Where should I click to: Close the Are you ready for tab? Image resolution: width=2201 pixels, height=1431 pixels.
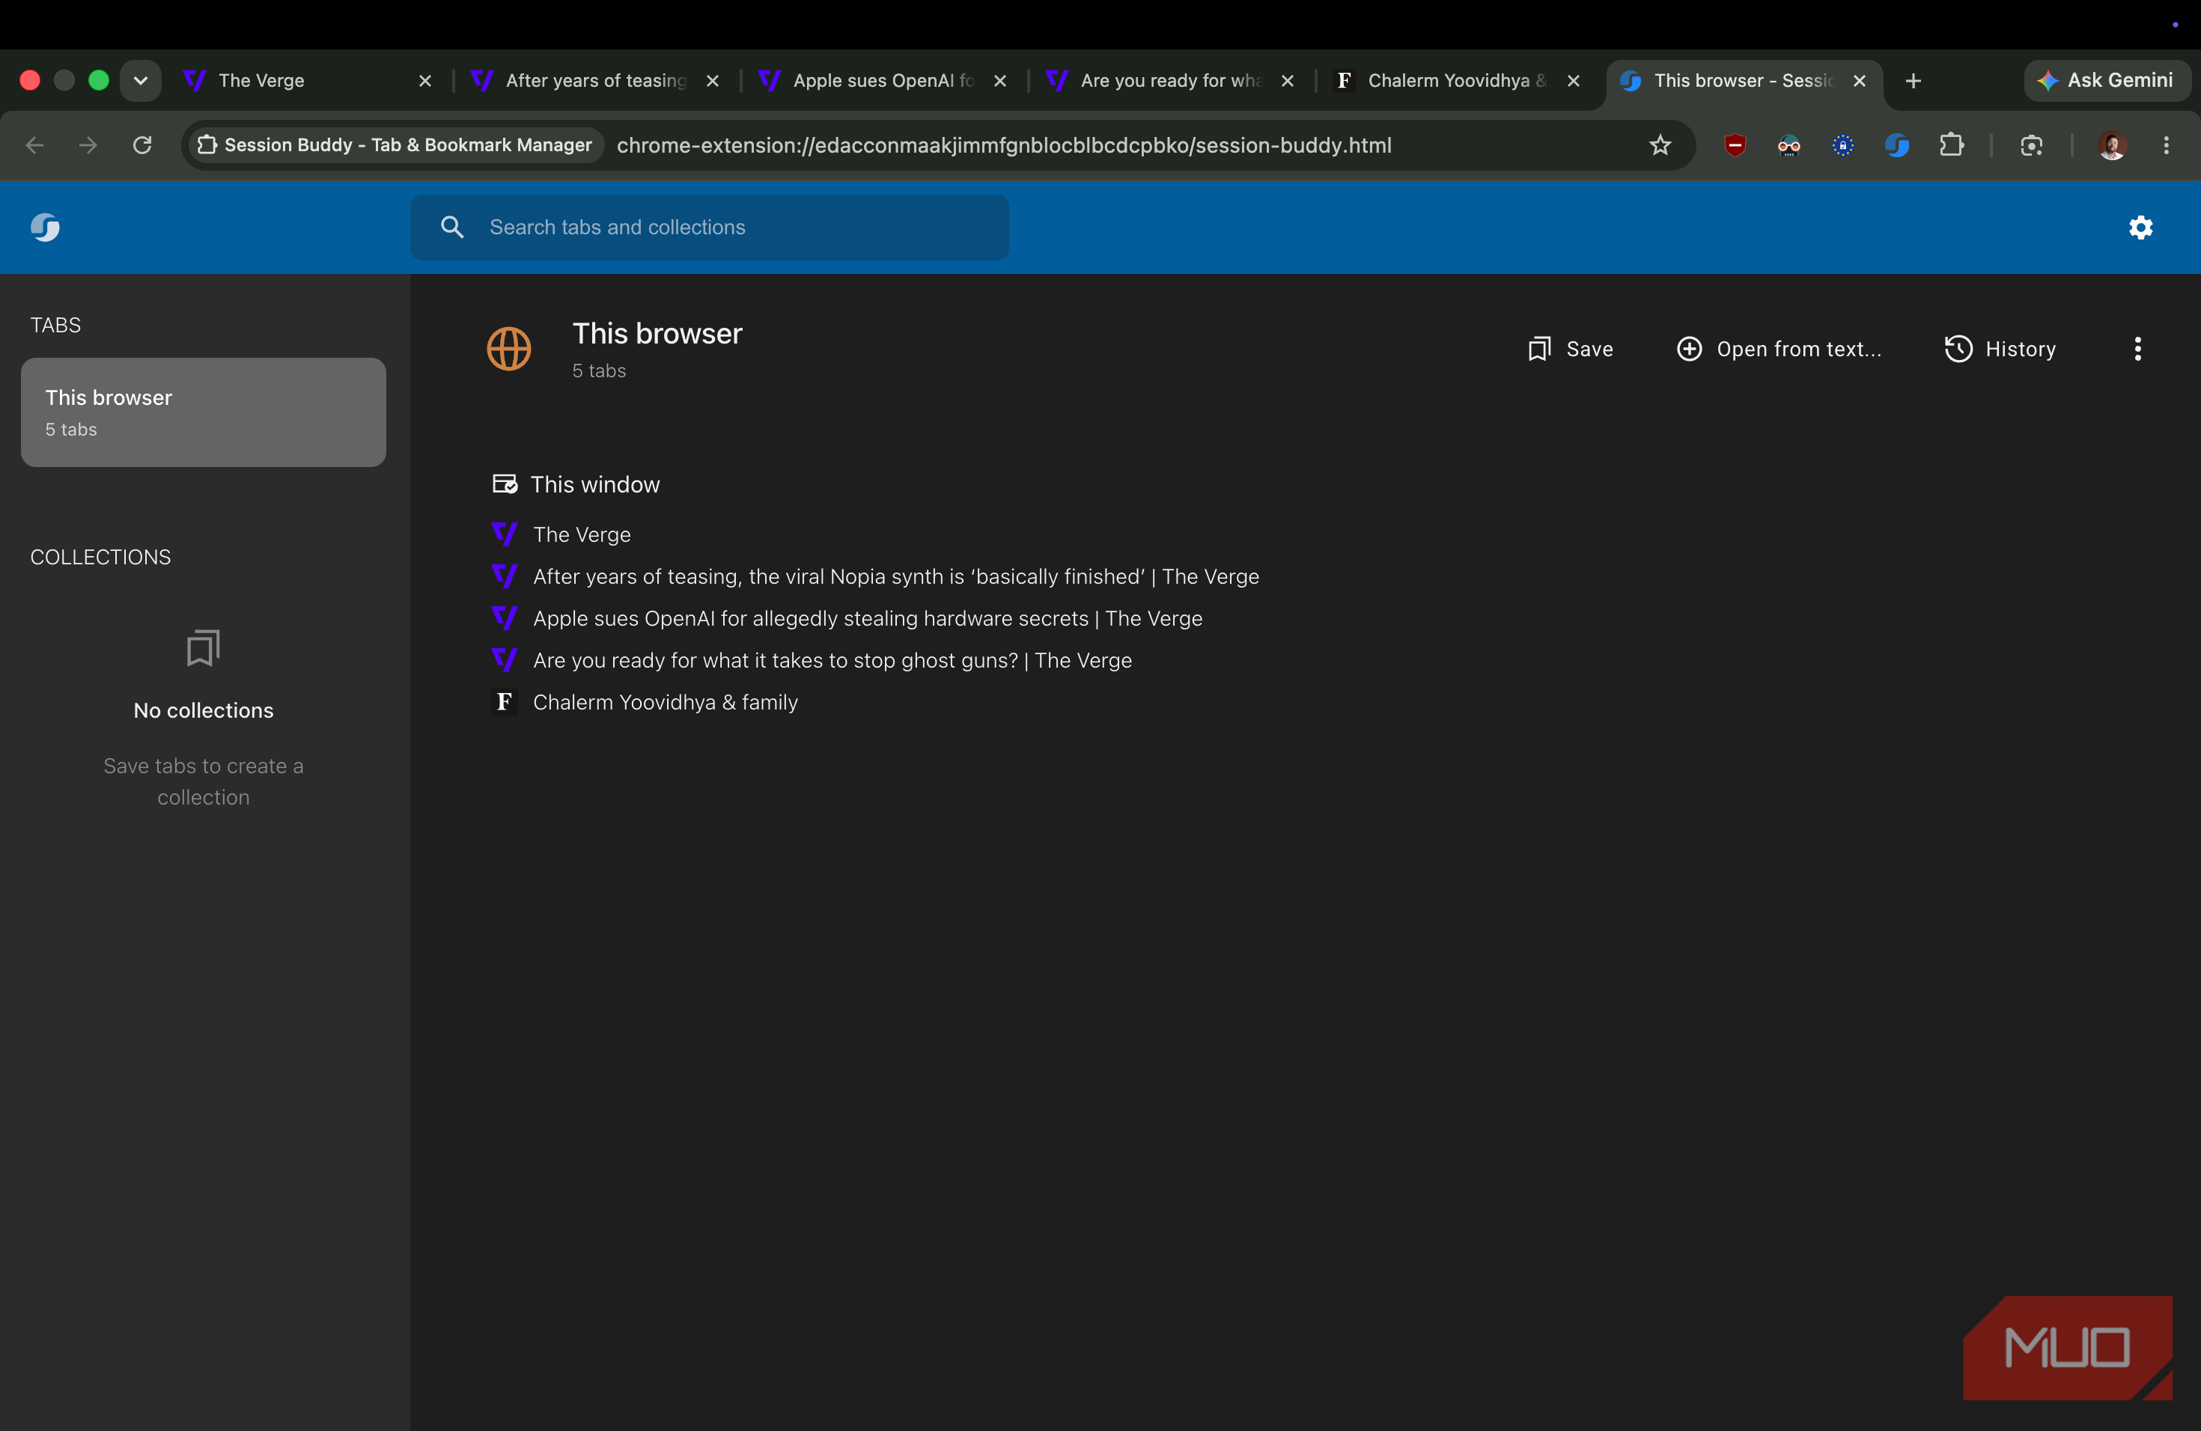tap(1286, 80)
